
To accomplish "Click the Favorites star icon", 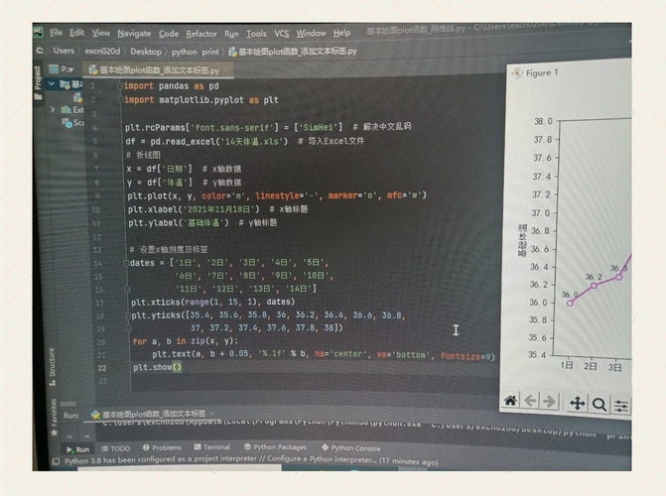I will pyautogui.click(x=54, y=433).
